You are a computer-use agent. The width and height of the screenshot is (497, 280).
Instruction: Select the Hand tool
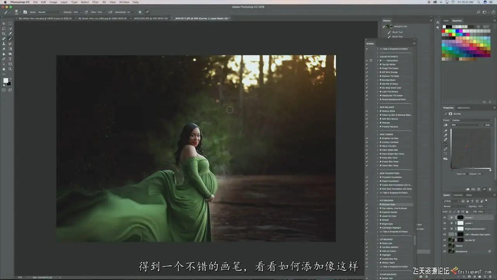4,69
